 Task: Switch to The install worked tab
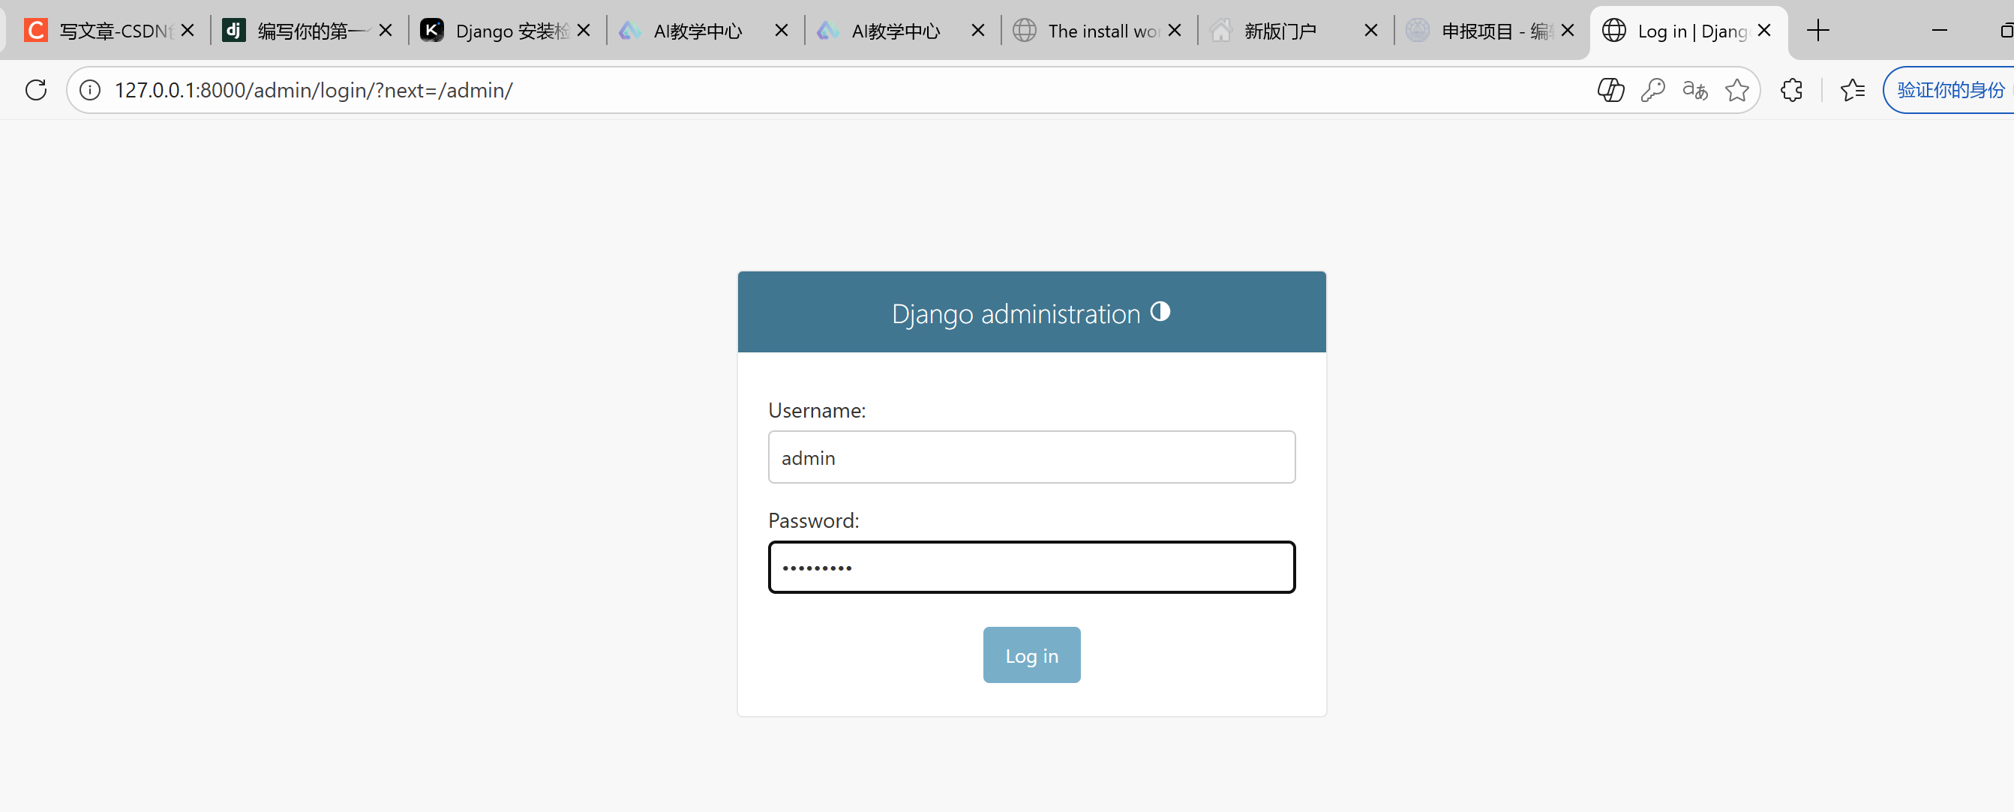(1091, 31)
